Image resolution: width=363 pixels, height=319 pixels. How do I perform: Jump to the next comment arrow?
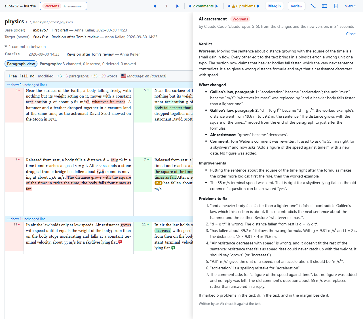click(217, 6)
